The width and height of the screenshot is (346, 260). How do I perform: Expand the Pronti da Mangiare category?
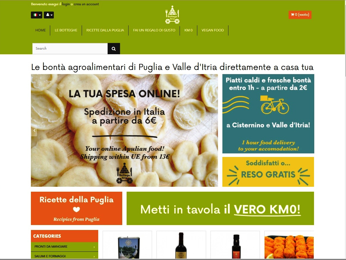[65, 247]
